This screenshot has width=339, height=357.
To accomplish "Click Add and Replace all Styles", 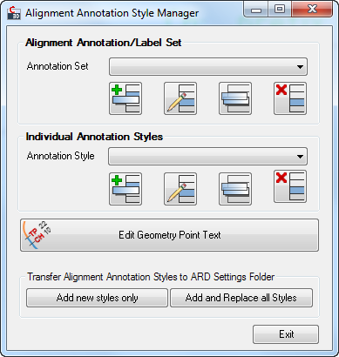I will tap(241, 298).
